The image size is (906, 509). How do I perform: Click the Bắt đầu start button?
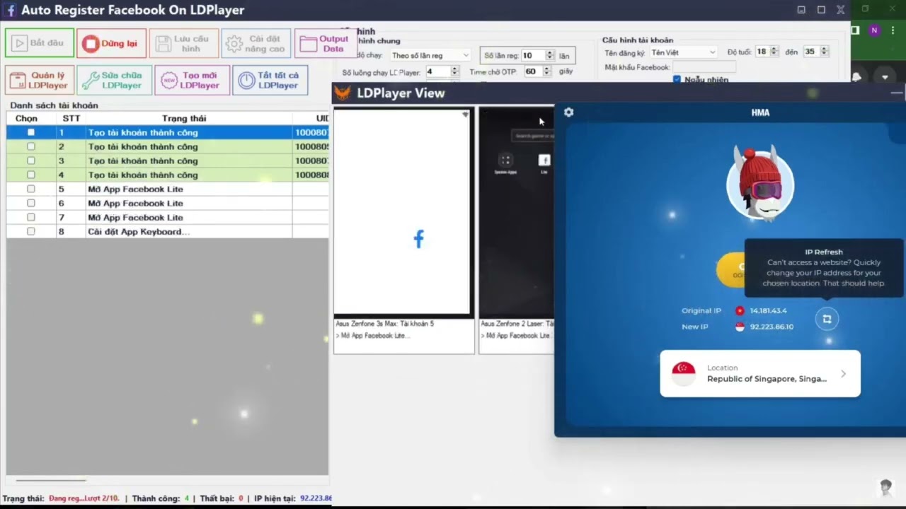(40, 43)
